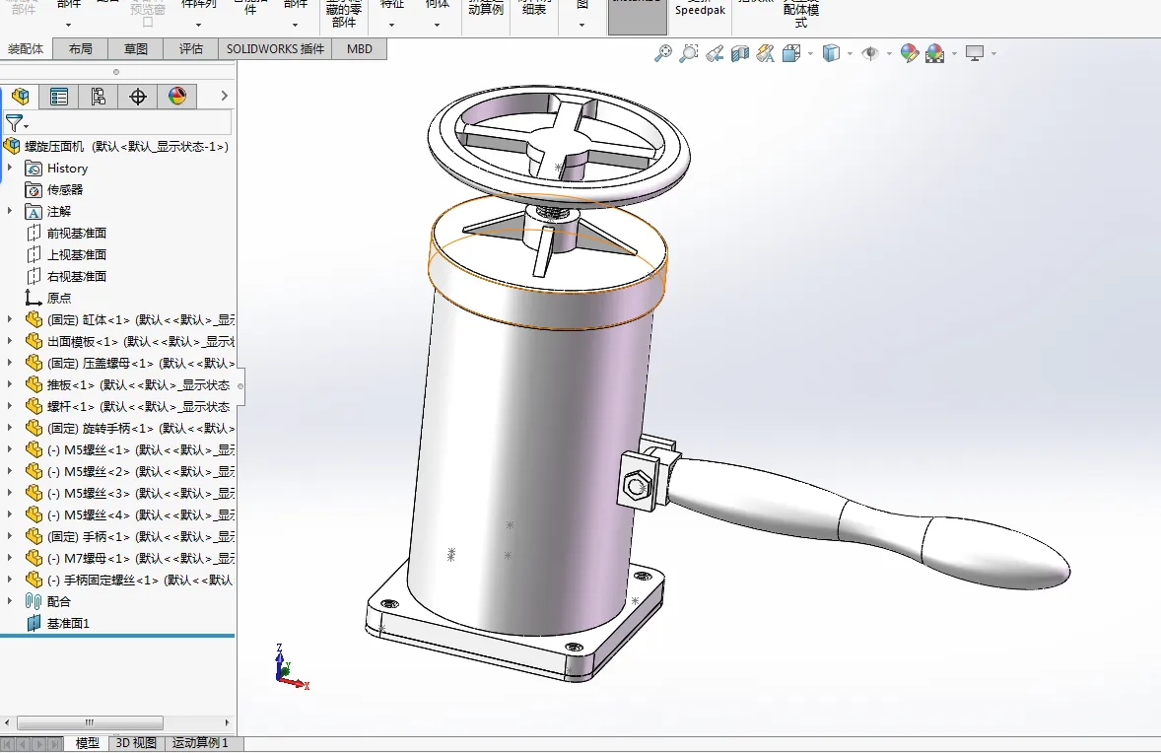Open the DisplayManager color ball tab

point(177,96)
